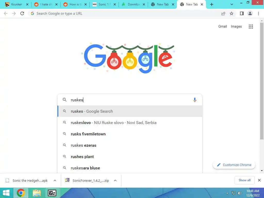Click the page vertical scrollbar thumb

tap(262, 81)
